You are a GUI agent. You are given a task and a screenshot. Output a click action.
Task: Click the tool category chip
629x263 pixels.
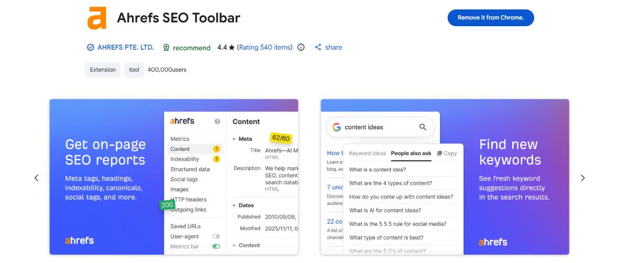pyautogui.click(x=134, y=70)
